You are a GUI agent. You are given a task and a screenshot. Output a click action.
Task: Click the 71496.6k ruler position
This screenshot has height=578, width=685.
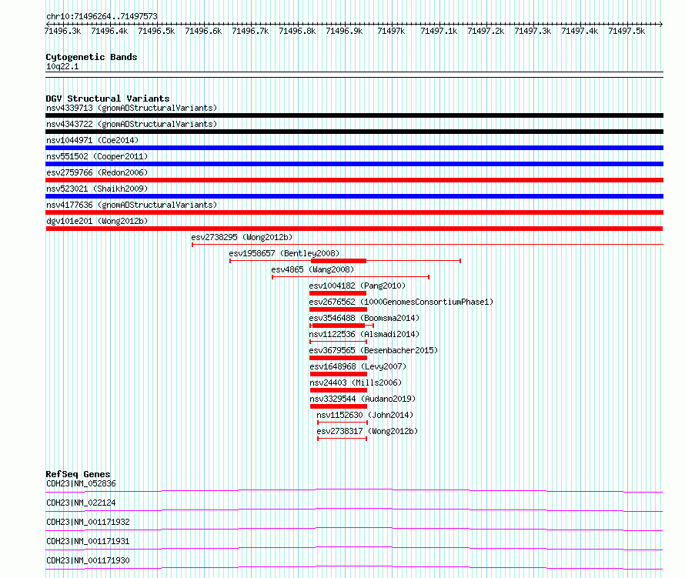point(203,31)
